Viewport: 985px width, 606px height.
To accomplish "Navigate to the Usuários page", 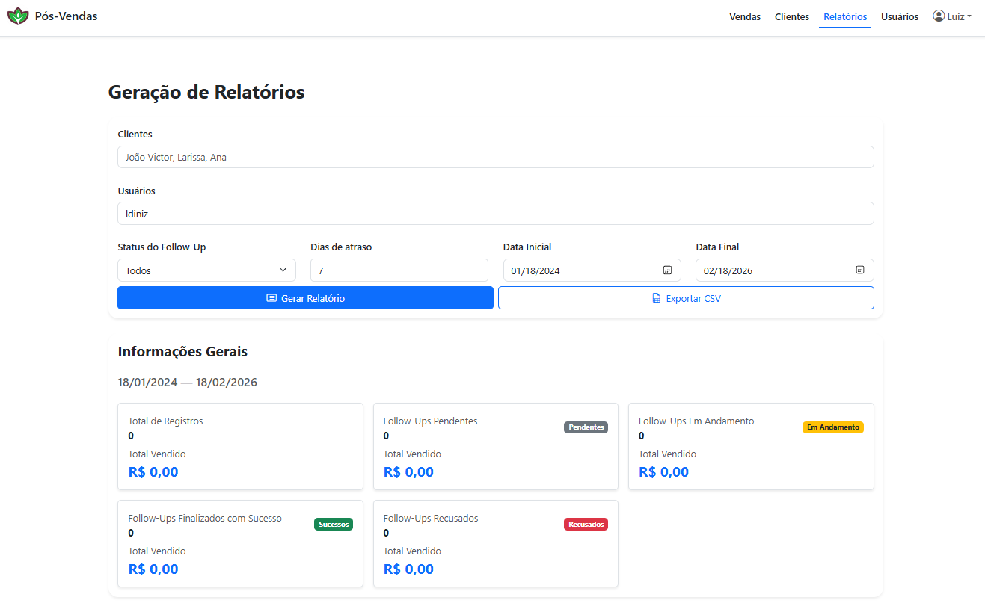I will [899, 16].
